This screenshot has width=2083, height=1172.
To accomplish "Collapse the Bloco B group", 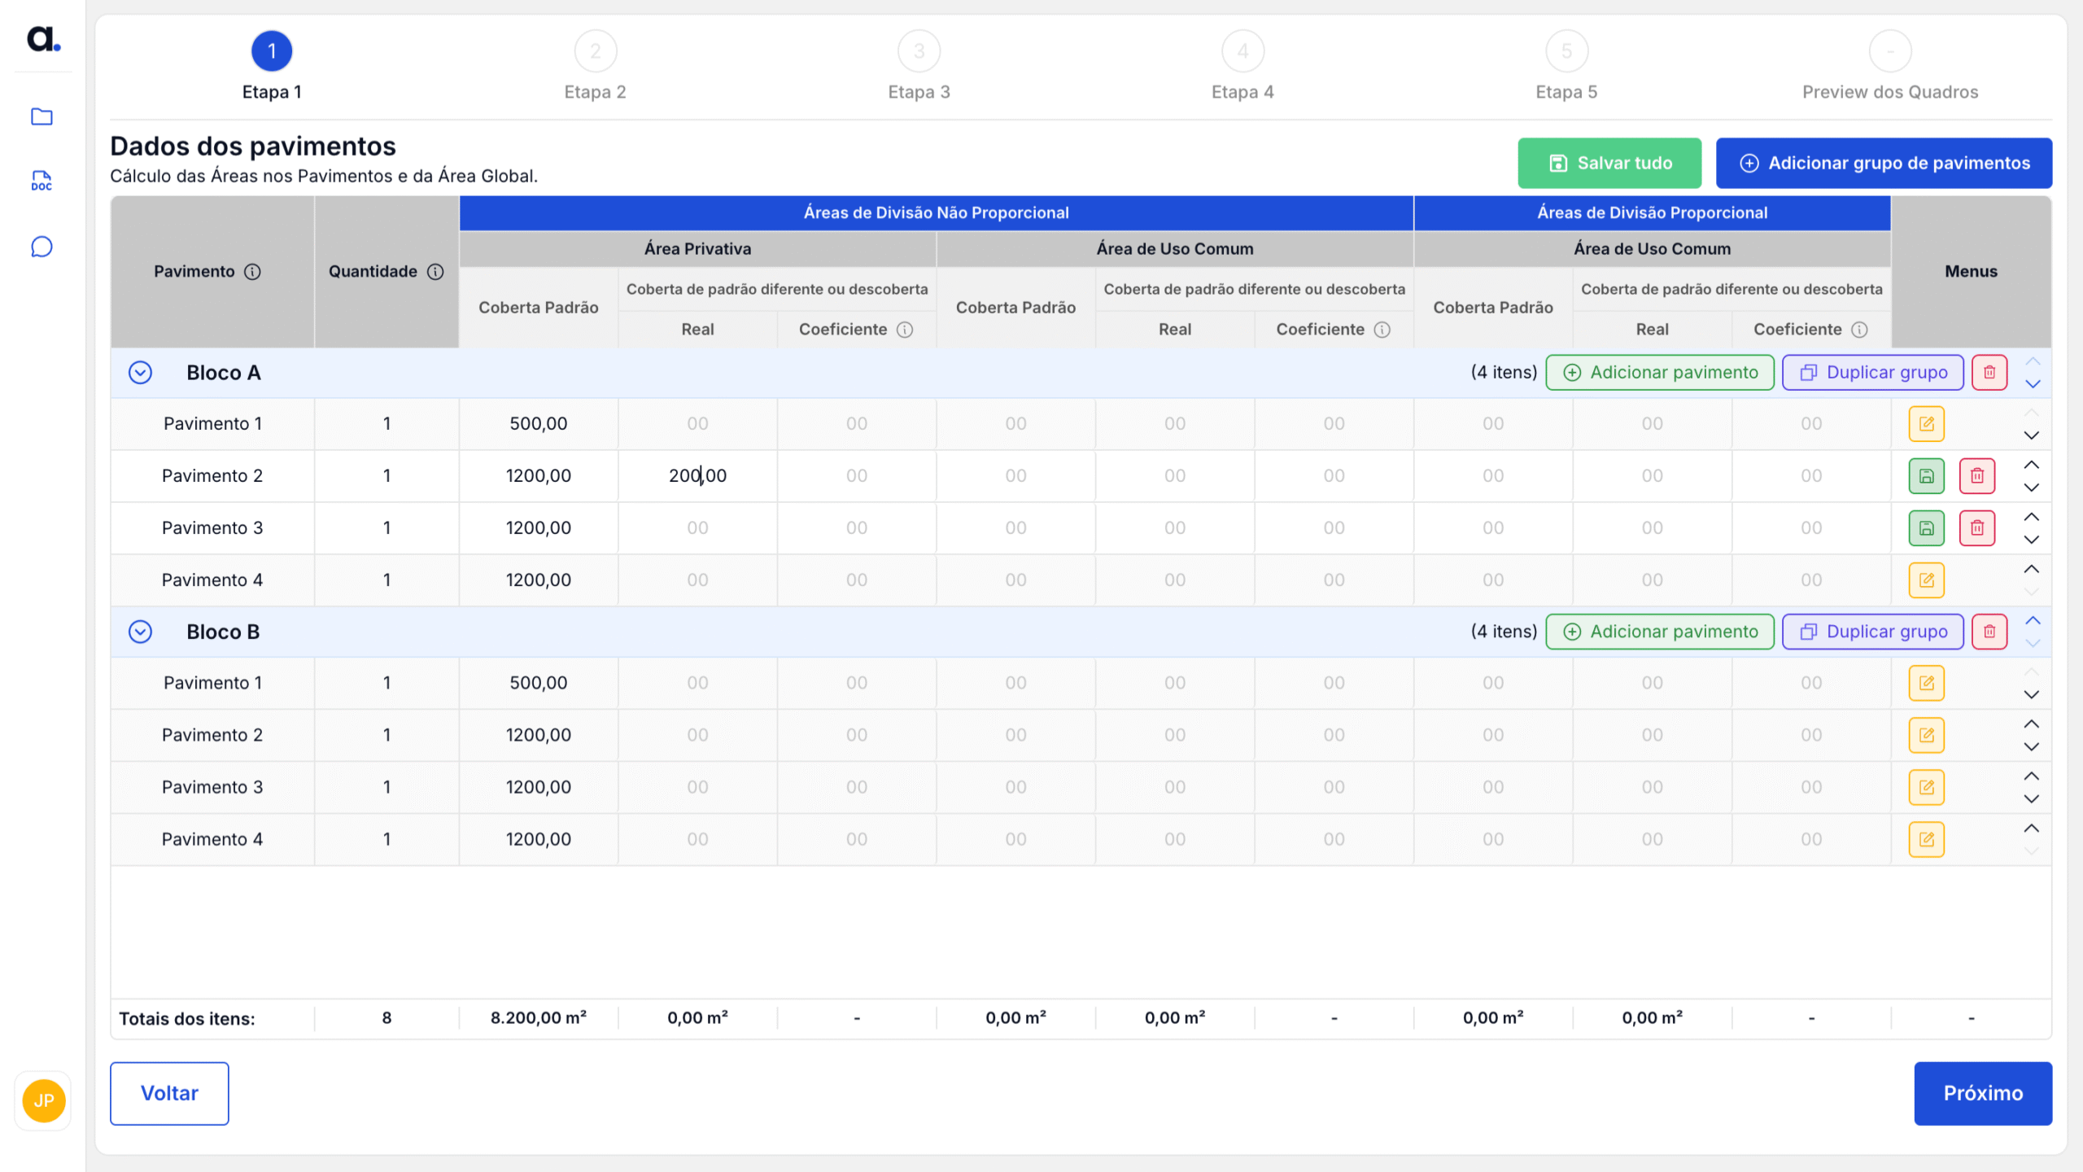I will pyautogui.click(x=141, y=632).
